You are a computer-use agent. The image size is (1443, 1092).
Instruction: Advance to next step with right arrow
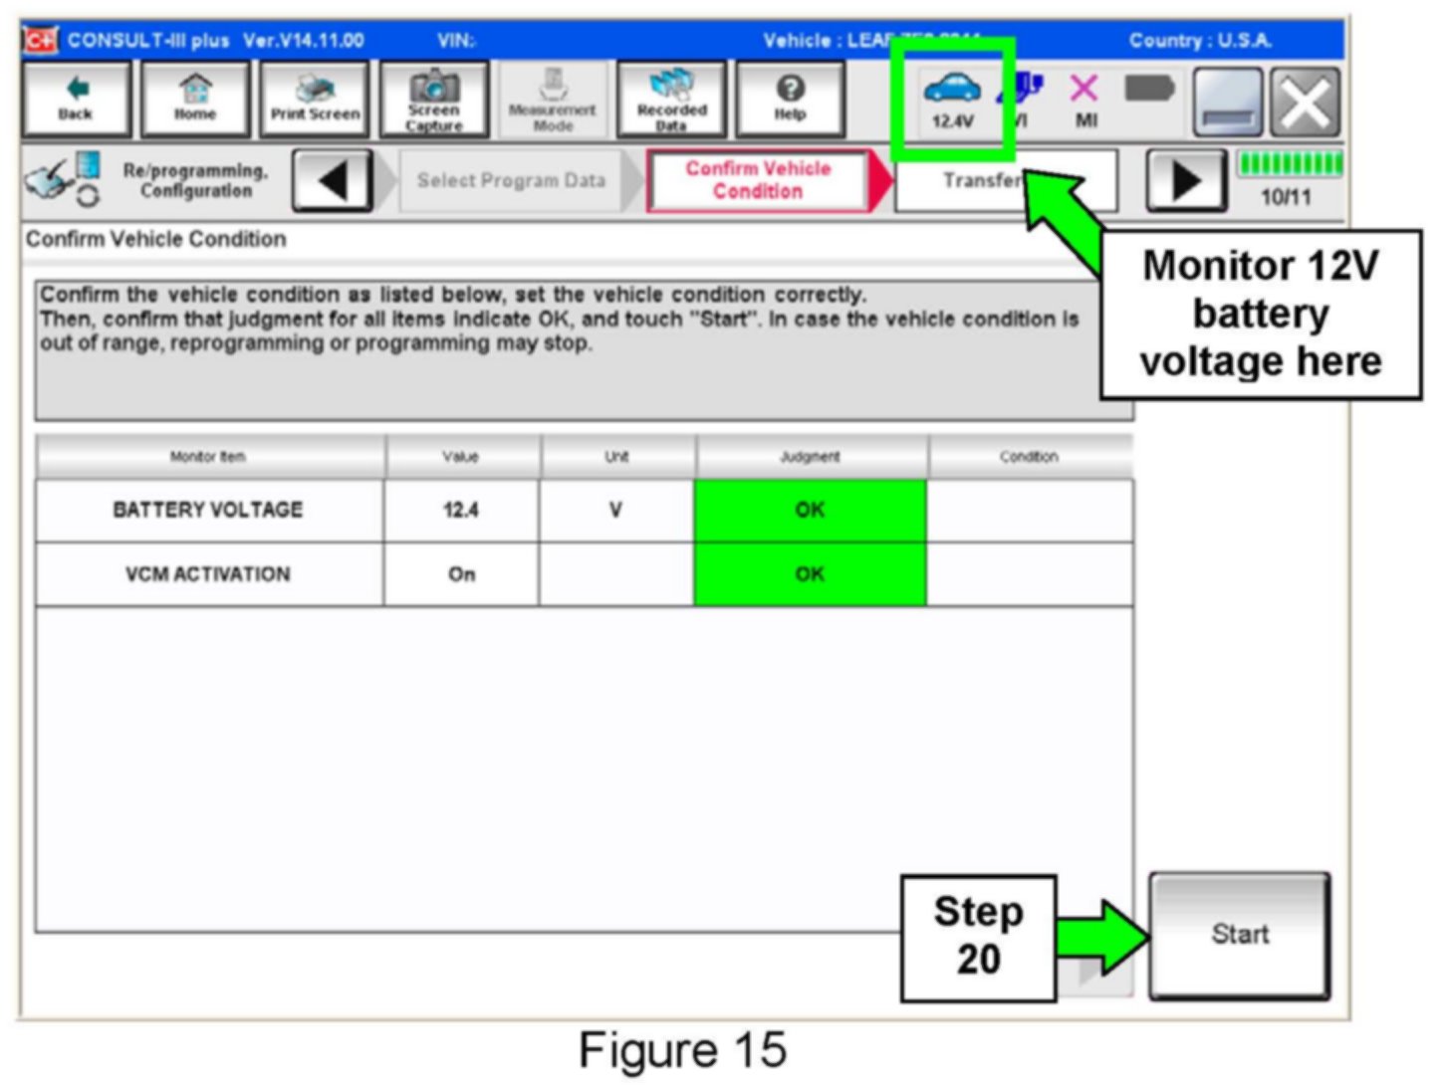1185,181
